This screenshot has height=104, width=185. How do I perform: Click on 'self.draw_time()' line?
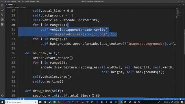48,81
